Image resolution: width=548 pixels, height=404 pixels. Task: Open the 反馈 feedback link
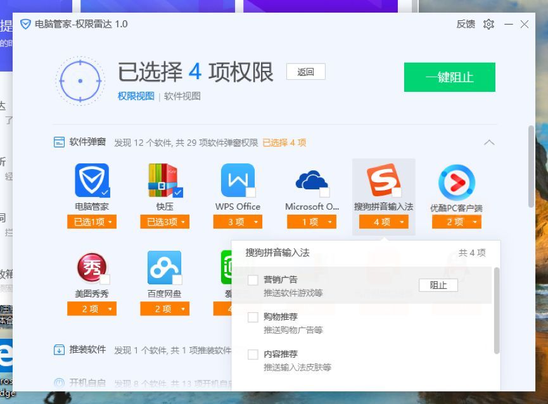click(x=466, y=24)
